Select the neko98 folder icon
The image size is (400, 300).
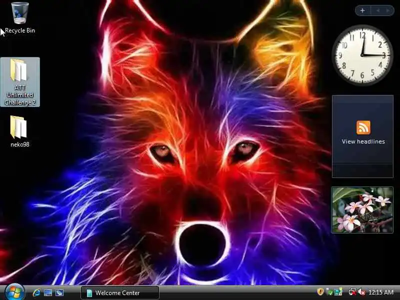point(19,127)
